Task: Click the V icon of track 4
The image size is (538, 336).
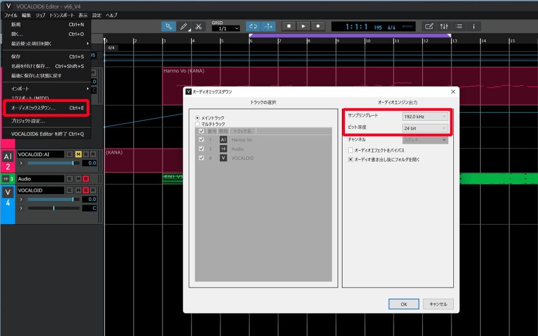Action: tap(8, 192)
